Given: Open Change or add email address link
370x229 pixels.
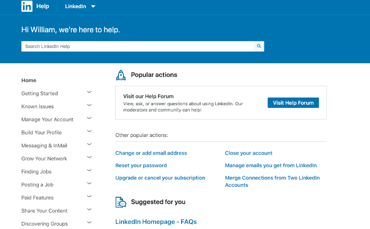Looking at the screenshot, I should (151, 153).
